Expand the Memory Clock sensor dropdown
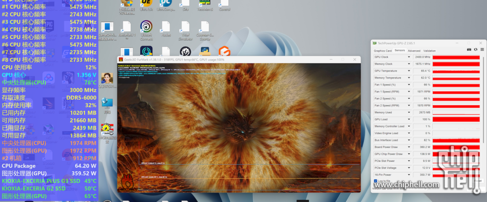The image size is (487, 202). pyautogui.click(x=409, y=64)
